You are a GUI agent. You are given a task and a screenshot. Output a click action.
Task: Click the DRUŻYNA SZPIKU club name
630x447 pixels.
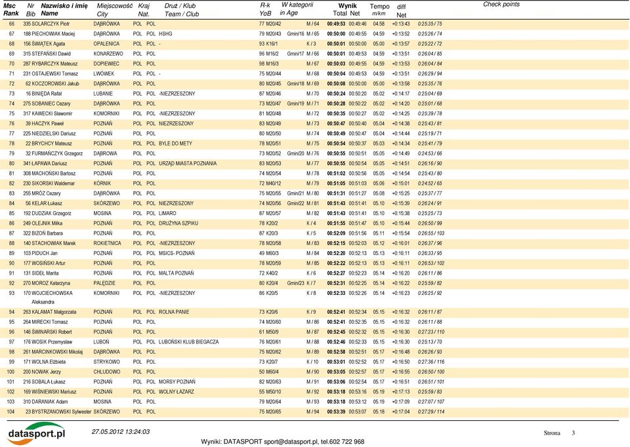[x=178, y=223]
